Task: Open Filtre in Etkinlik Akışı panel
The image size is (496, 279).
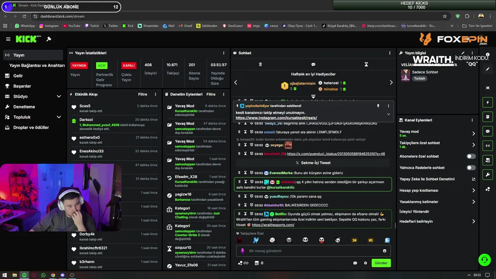Action: 143,94
